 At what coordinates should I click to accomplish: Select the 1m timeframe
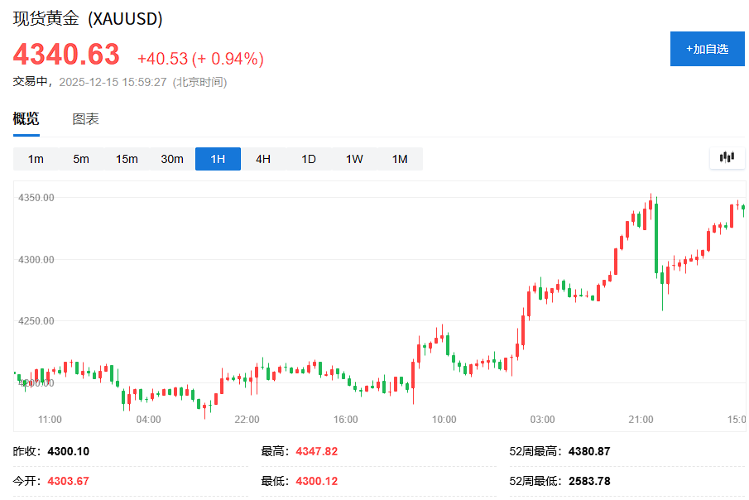click(36, 158)
